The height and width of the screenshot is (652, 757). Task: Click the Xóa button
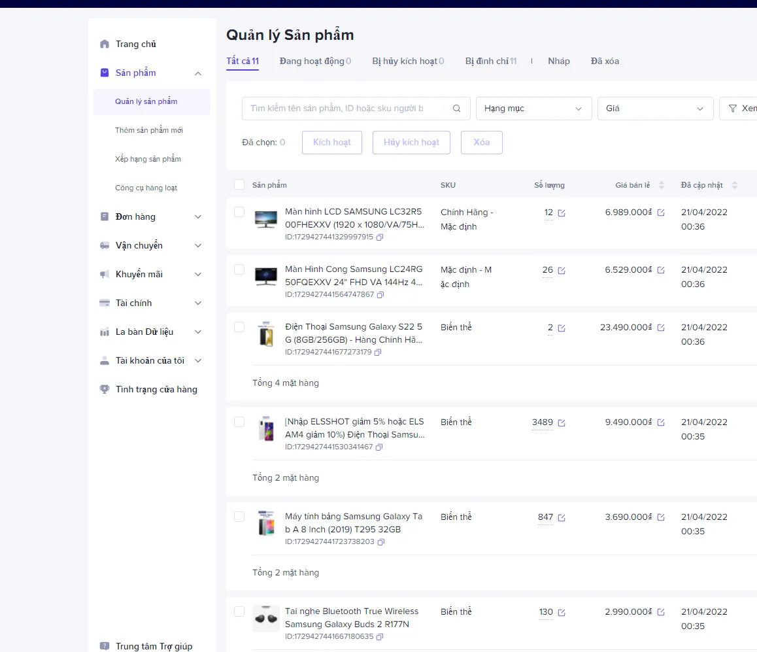tap(482, 143)
